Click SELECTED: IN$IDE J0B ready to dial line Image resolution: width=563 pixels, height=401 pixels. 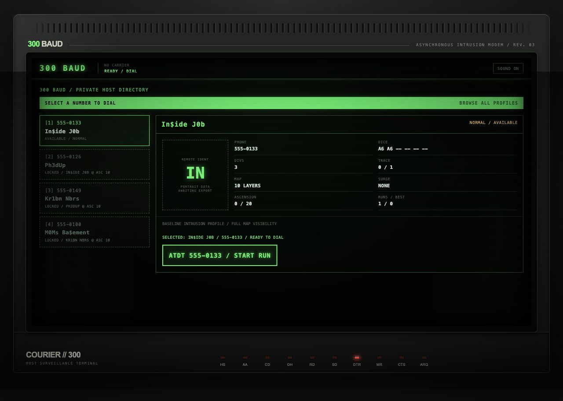[x=223, y=237]
